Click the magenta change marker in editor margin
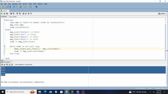Screen dimensions: 168x94 pos(167,51)
